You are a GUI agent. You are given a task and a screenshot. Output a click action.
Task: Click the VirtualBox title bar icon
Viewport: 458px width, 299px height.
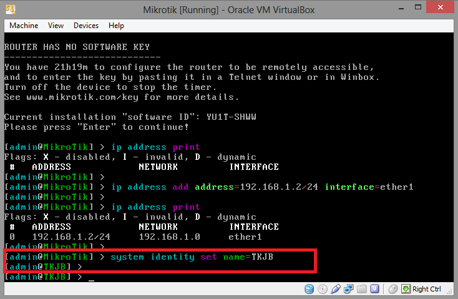click(x=11, y=9)
